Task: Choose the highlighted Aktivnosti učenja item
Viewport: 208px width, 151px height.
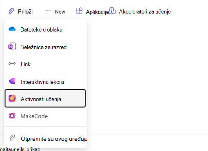Action: point(45,98)
